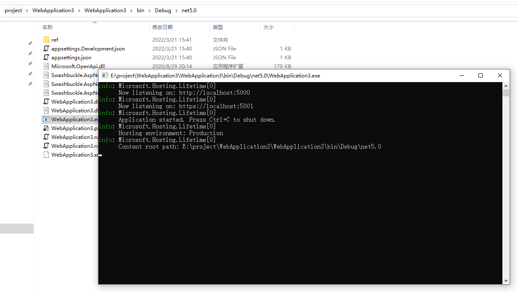Collapse the group using the chevron above 名称

click(x=95, y=23)
